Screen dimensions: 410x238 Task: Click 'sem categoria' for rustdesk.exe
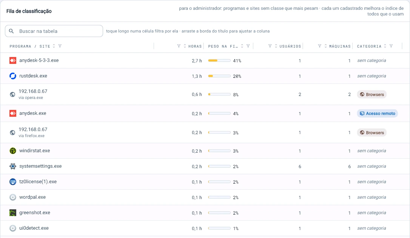click(371, 76)
